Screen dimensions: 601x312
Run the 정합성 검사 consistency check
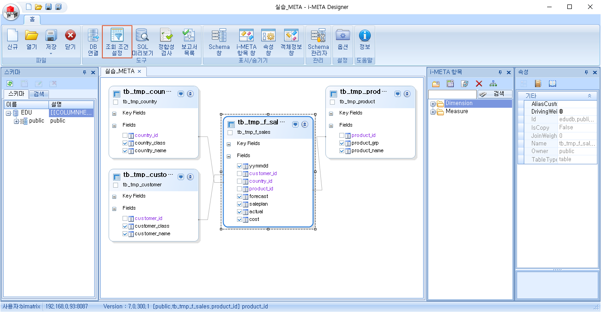pyautogui.click(x=166, y=42)
